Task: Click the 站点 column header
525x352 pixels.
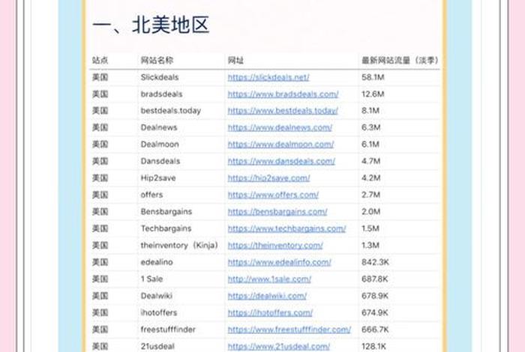Action: 100,60
